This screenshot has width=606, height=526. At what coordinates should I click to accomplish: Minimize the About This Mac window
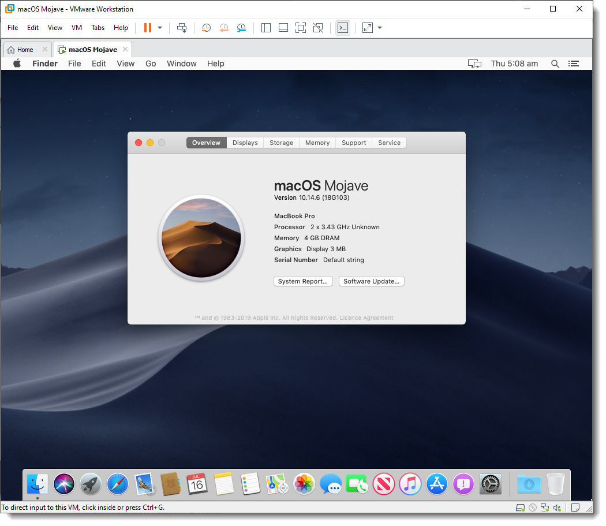[150, 143]
